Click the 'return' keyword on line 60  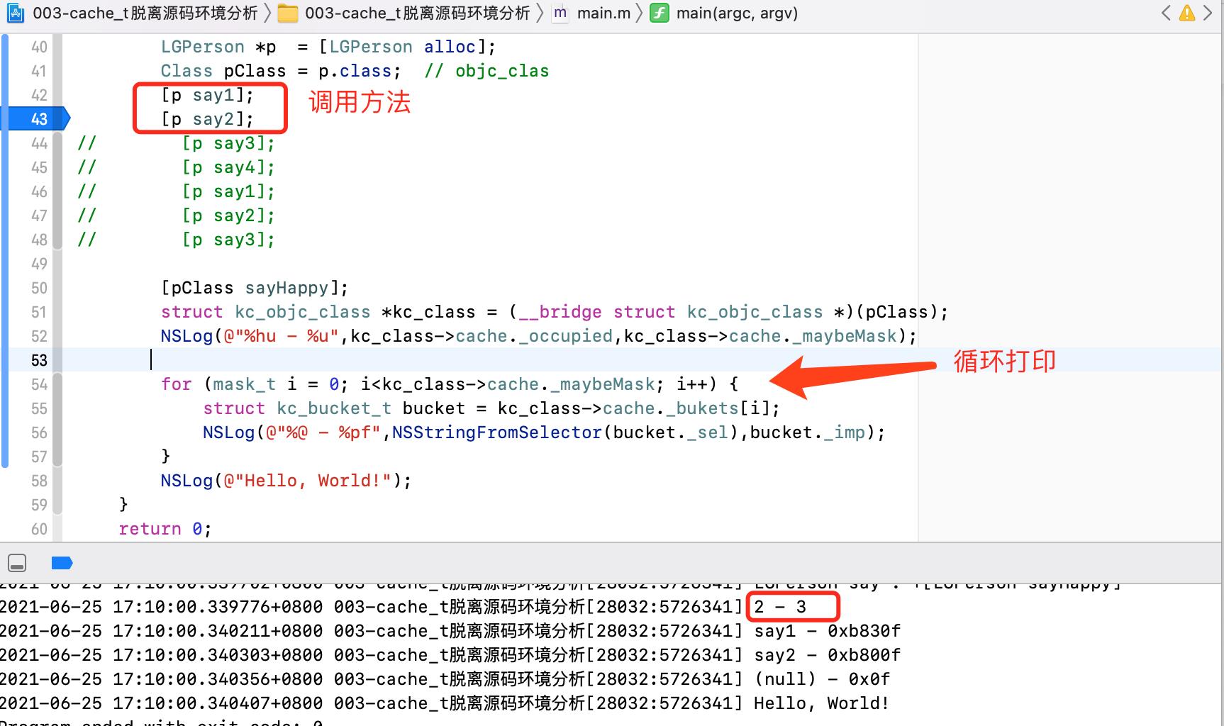click(150, 529)
